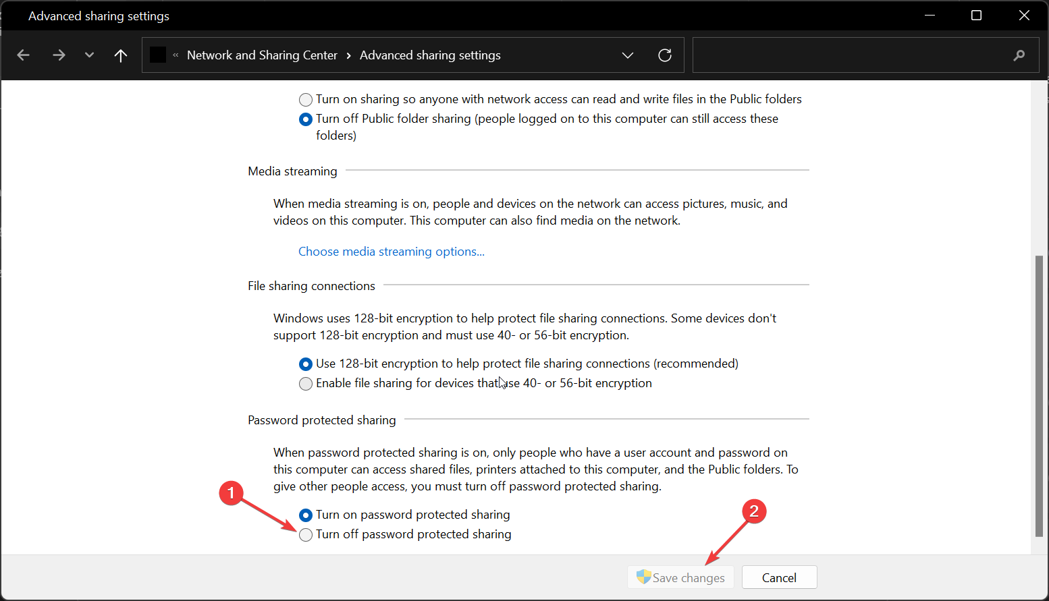The width and height of the screenshot is (1049, 601).
Task: Click the forward navigation arrow
Action: click(59, 55)
